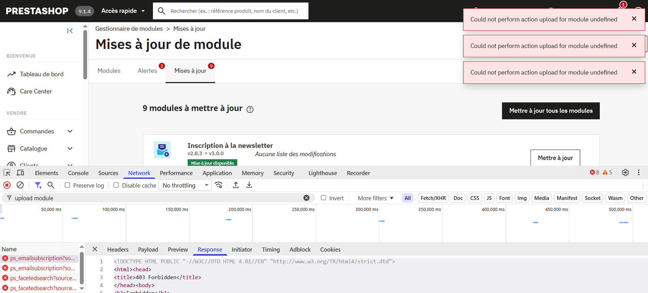Click the PrestaShop logo
Image resolution: width=648 pixels, height=293 pixels.
[x=37, y=11]
